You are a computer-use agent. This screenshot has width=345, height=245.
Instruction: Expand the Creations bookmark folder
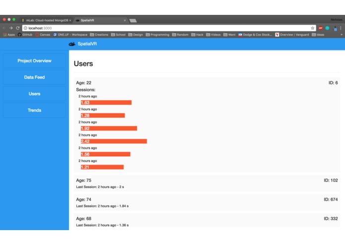point(99,35)
